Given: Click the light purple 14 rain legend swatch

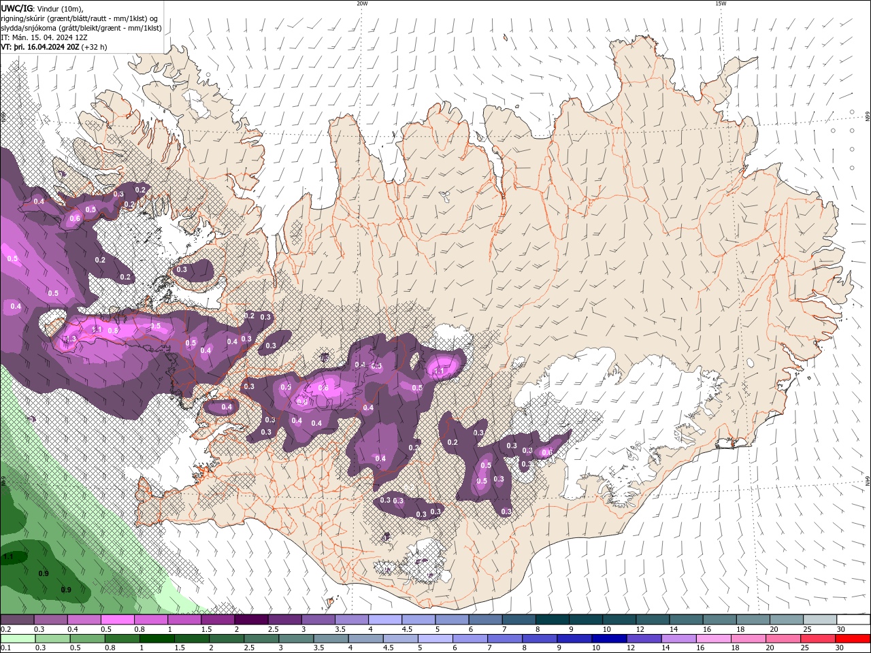Looking at the screenshot, I should click(678, 638).
